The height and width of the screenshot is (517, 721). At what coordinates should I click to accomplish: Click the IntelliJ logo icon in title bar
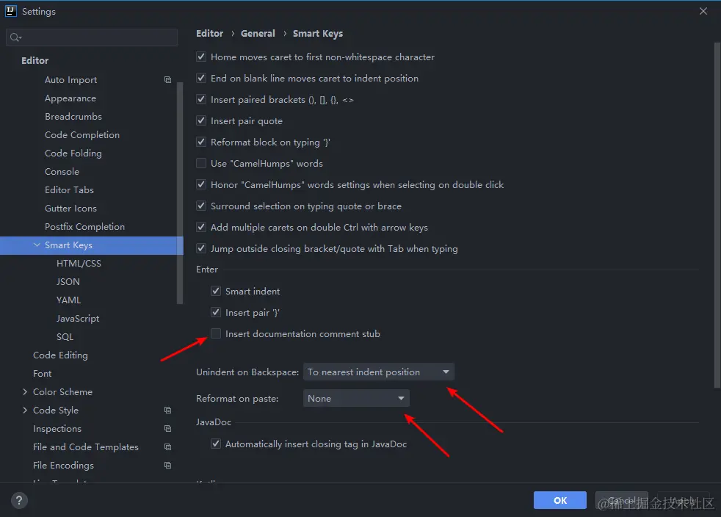[10, 11]
